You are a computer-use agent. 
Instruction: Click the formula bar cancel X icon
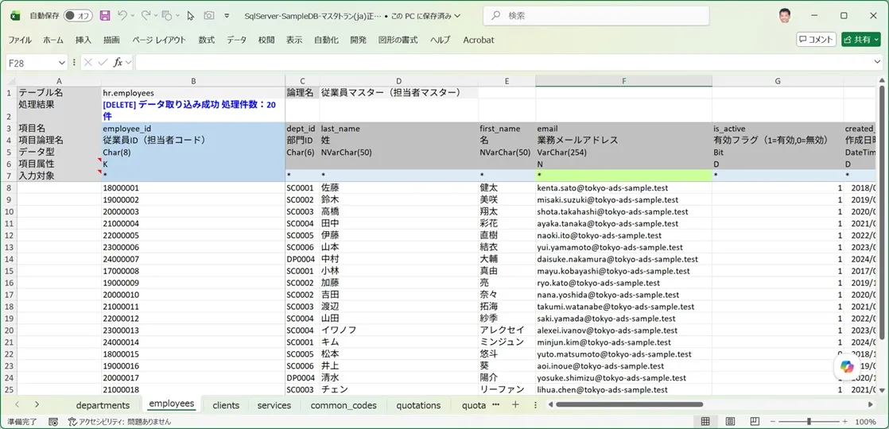point(88,63)
